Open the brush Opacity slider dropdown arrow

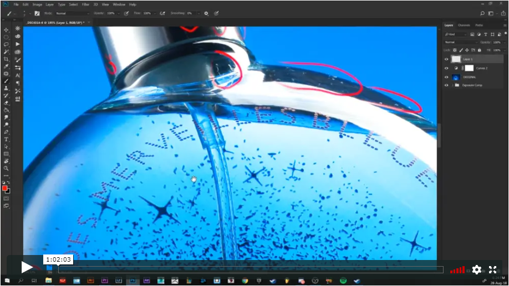tap(119, 14)
